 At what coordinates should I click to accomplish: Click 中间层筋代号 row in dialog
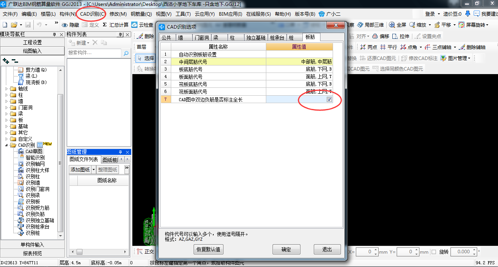[x=247, y=62]
